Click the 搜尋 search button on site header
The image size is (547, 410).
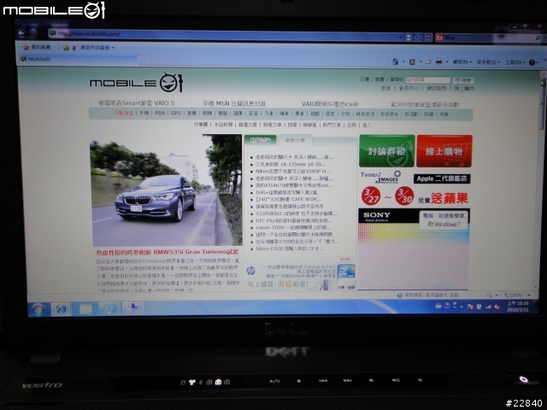463,80
